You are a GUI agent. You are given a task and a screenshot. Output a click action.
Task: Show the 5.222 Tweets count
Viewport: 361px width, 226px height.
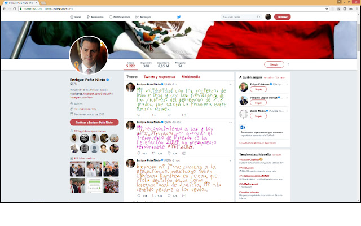130,64
